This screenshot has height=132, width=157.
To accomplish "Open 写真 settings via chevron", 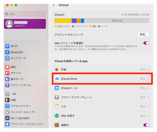I will click(148, 69).
